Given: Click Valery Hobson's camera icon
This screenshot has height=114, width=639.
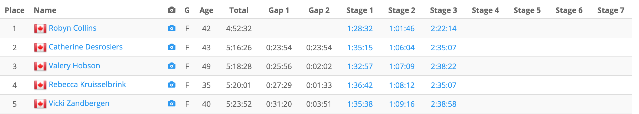Looking at the screenshot, I should 171,66.
